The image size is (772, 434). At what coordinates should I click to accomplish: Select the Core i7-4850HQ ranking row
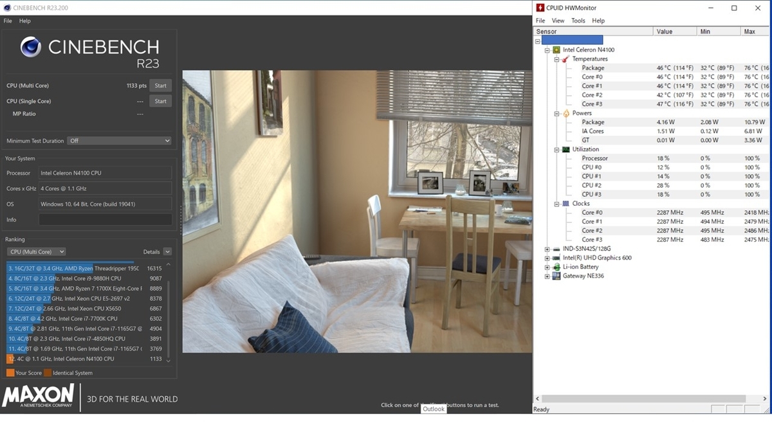point(84,339)
